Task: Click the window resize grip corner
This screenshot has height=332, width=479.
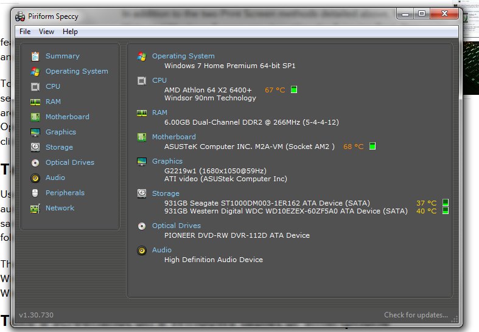Action: pyautogui.click(x=455, y=319)
